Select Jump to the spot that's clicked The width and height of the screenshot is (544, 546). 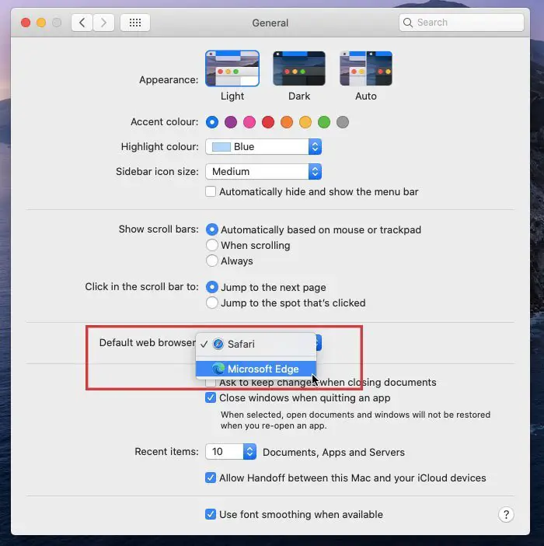pos(212,303)
